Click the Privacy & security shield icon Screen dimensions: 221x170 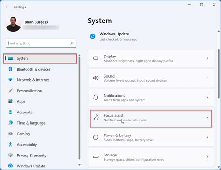[x=10, y=155]
